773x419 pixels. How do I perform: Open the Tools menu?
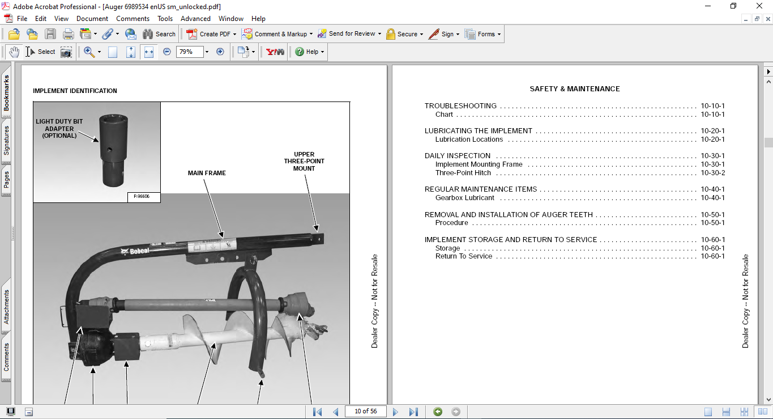[x=165, y=19]
